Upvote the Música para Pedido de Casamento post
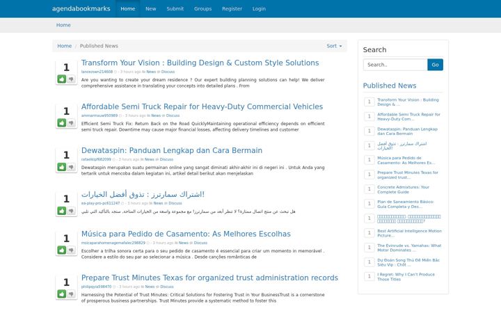Image resolution: width=501 pixels, height=313 pixels. (x=62, y=250)
